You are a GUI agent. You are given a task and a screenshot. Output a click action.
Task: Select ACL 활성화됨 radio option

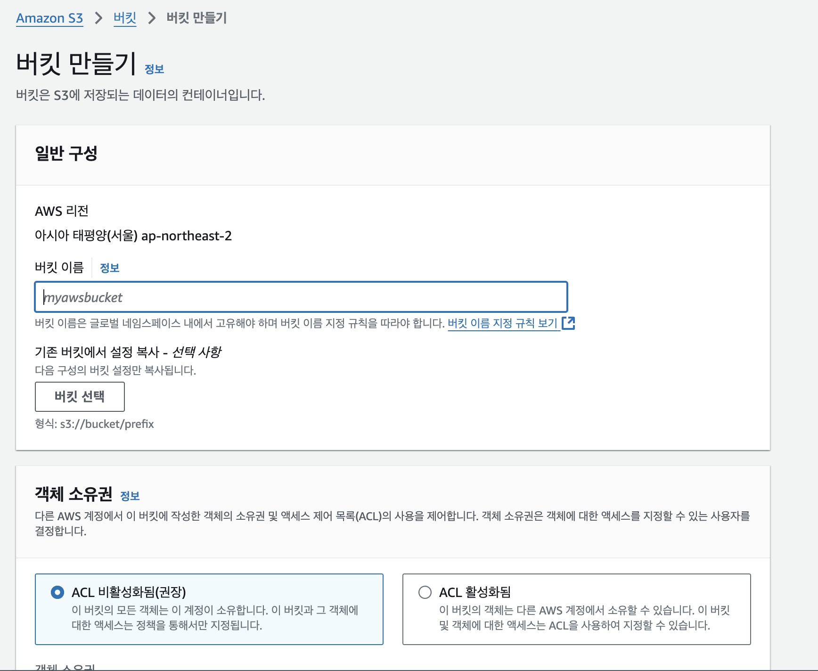(425, 592)
